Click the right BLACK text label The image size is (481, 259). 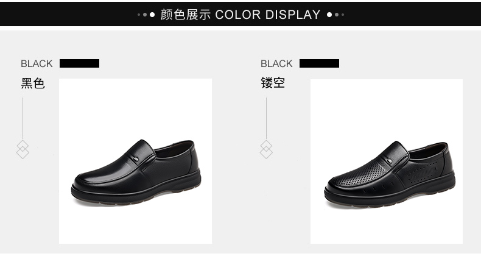pyautogui.click(x=276, y=63)
